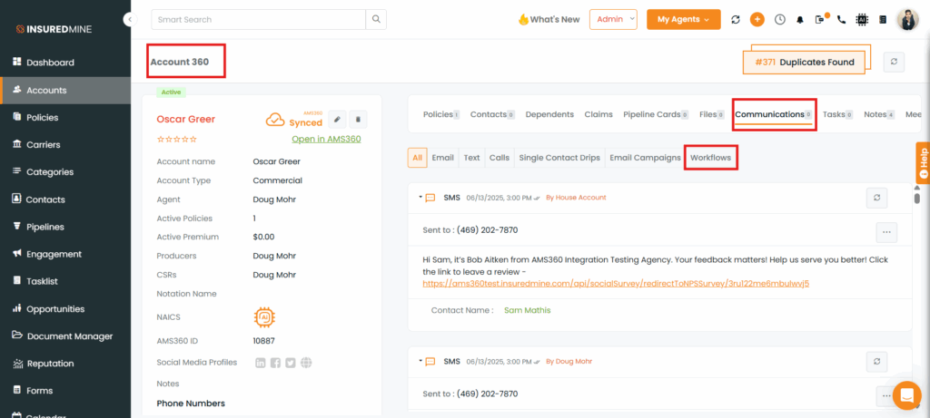Viewport: 930px width, 418px height.
Task: Open the messages icon with orange badge
Action: (821, 19)
